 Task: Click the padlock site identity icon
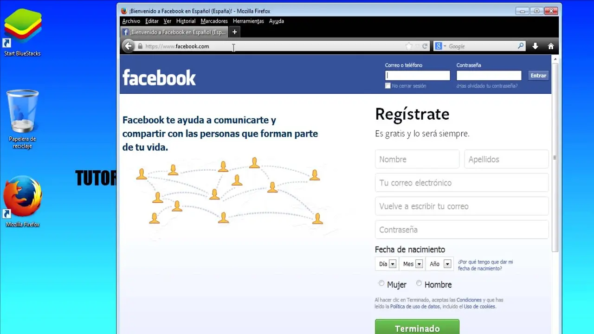[140, 46]
